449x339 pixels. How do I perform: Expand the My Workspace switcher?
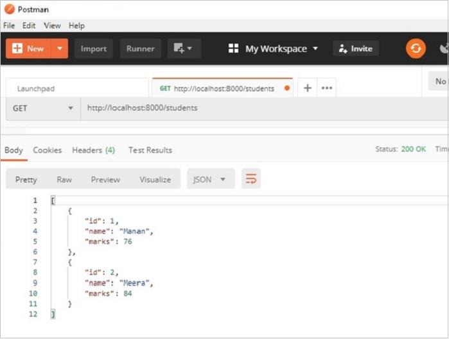coord(274,49)
